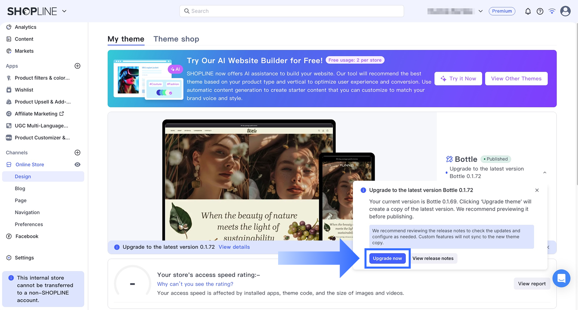Collapse the Bottle upgrade notice chevron
The height and width of the screenshot is (310, 578).
[x=545, y=173]
